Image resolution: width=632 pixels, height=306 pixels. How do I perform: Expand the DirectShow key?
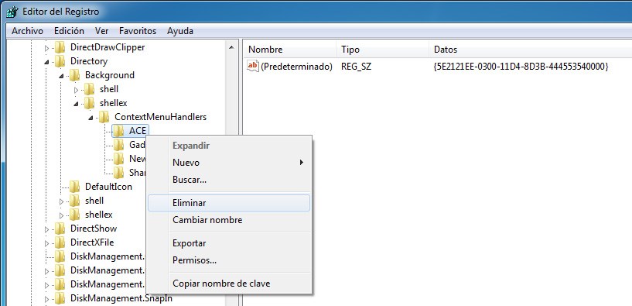(46, 229)
